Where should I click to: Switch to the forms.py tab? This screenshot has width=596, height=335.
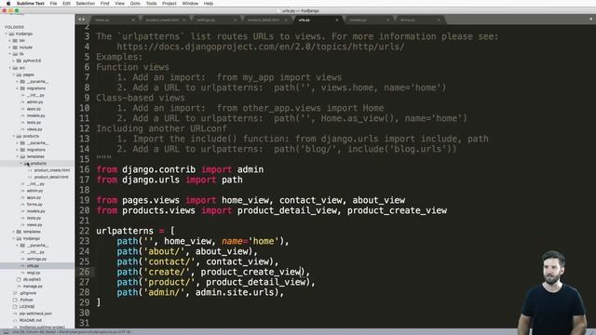[420, 20]
